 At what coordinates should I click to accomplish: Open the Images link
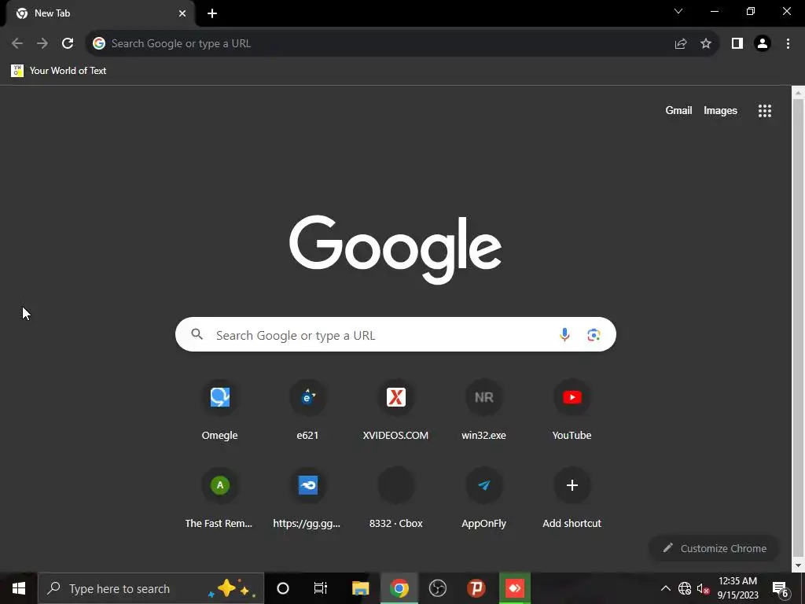(x=720, y=110)
